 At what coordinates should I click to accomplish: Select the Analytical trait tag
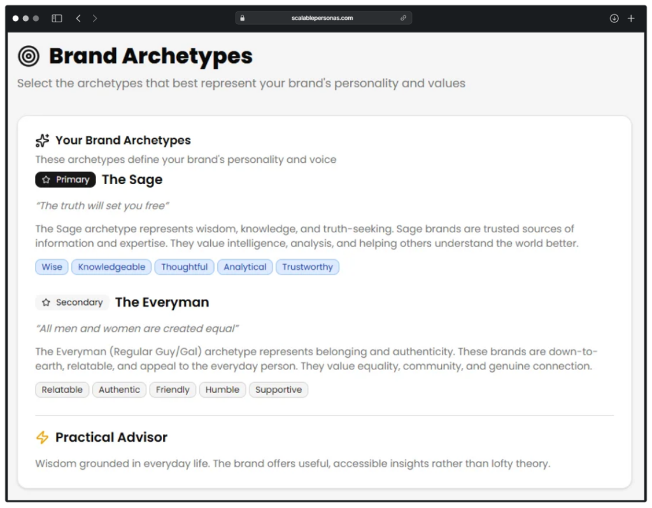point(244,267)
